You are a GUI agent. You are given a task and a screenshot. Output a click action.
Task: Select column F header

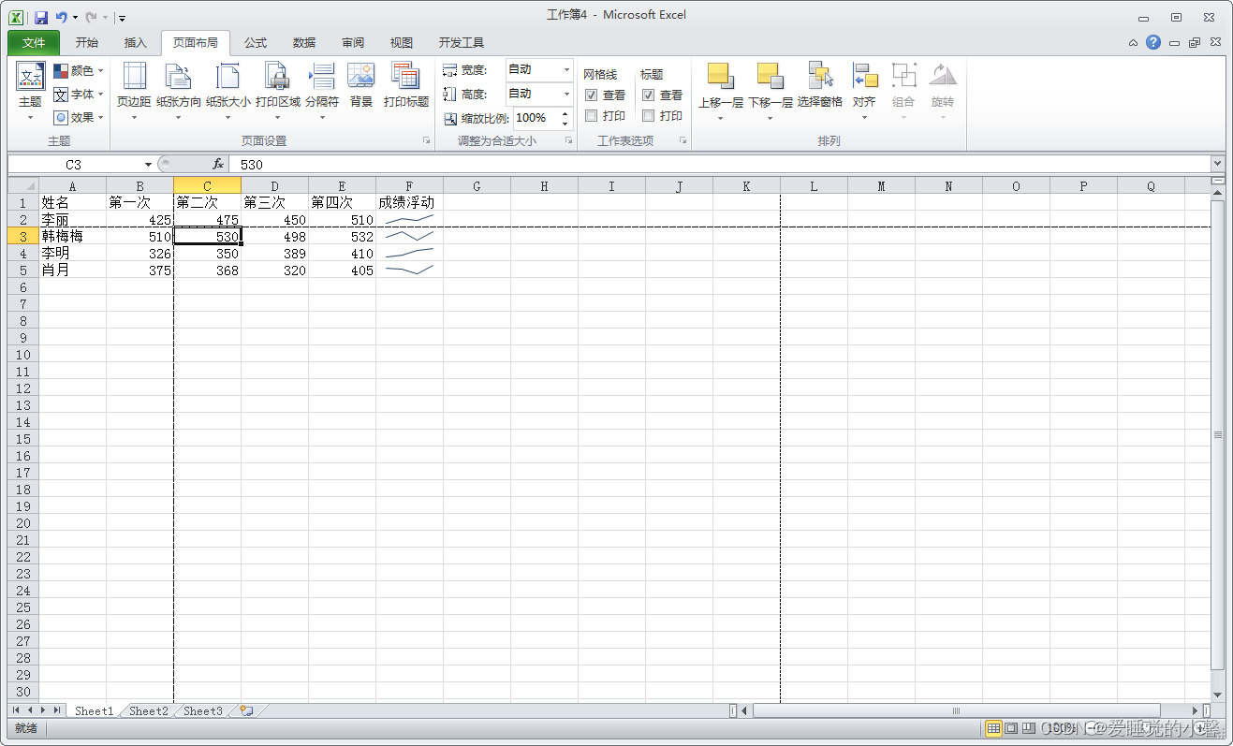click(409, 186)
